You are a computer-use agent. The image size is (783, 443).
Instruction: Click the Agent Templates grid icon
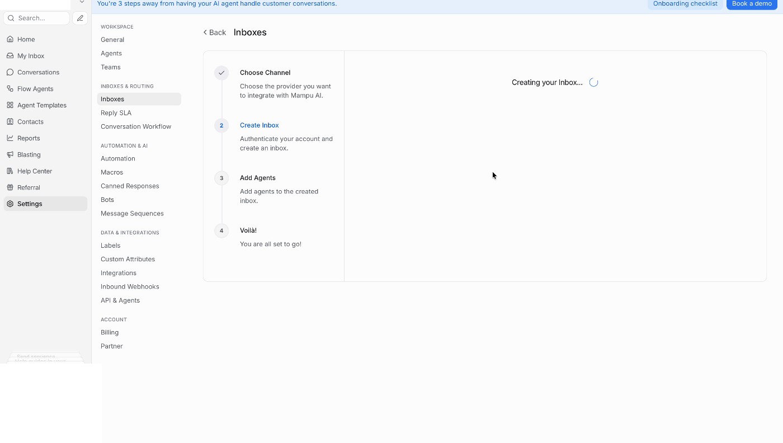point(10,105)
